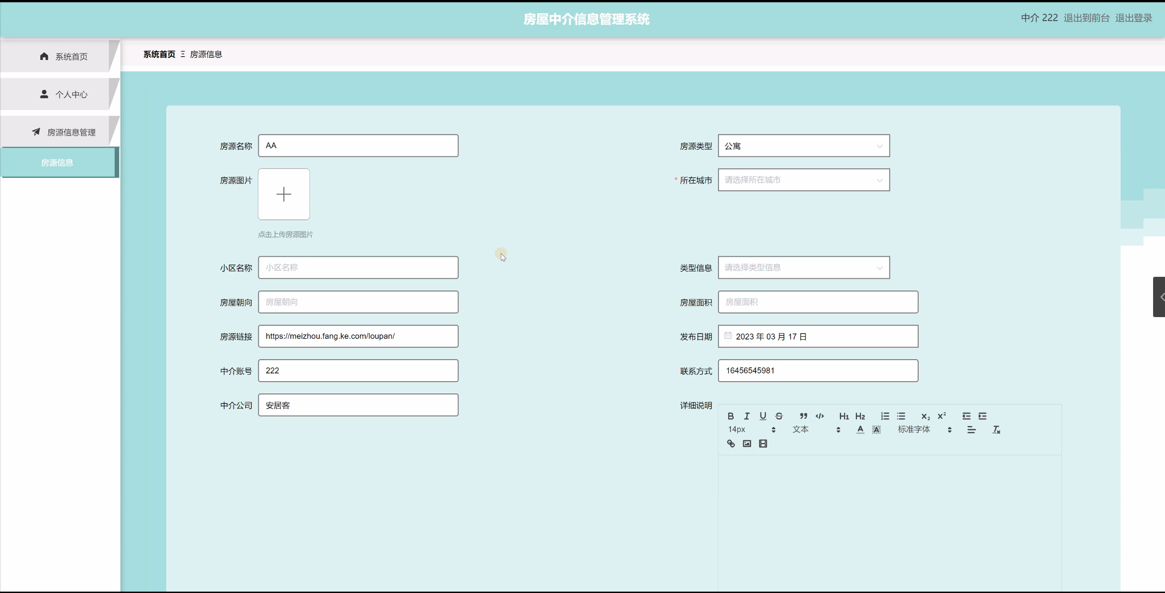Viewport: 1165px width, 593px height.
Task: Toggle underline formatting in the editor
Action: click(762, 416)
